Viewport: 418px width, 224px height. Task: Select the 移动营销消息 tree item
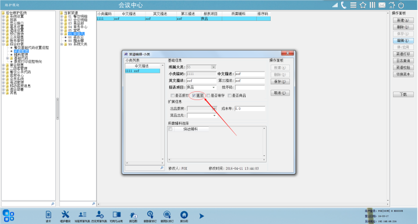click(x=20, y=86)
